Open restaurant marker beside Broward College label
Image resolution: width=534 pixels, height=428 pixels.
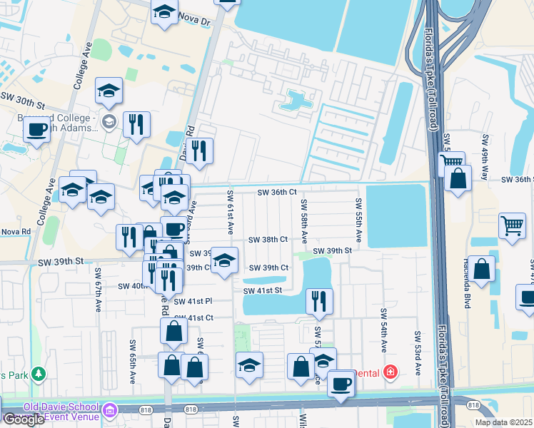pyautogui.click(x=136, y=127)
